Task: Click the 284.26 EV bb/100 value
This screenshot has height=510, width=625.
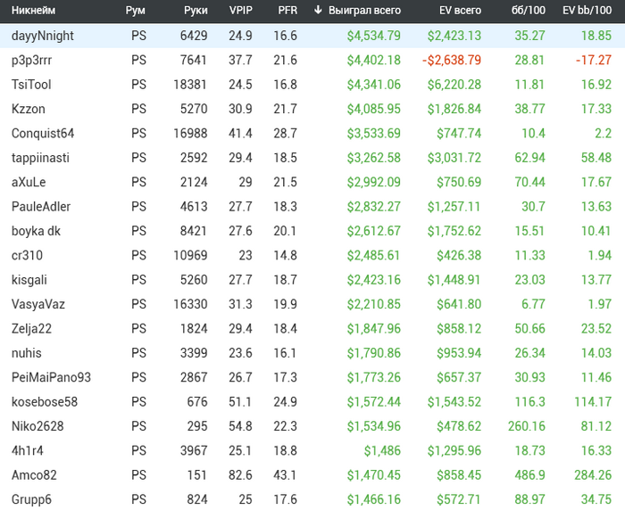Action: pyautogui.click(x=593, y=475)
